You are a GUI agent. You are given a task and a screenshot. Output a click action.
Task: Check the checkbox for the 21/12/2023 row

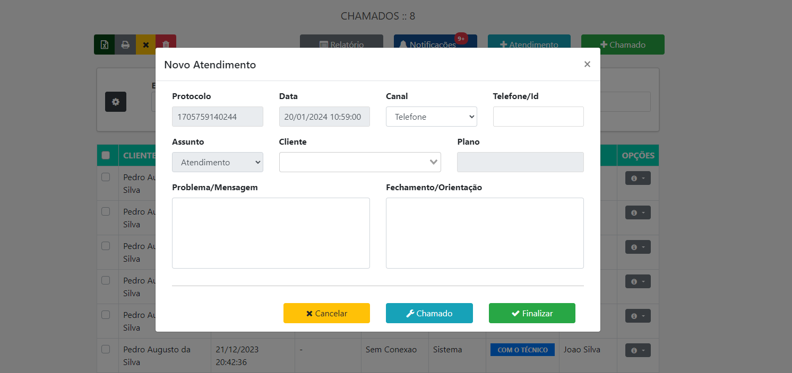click(106, 349)
